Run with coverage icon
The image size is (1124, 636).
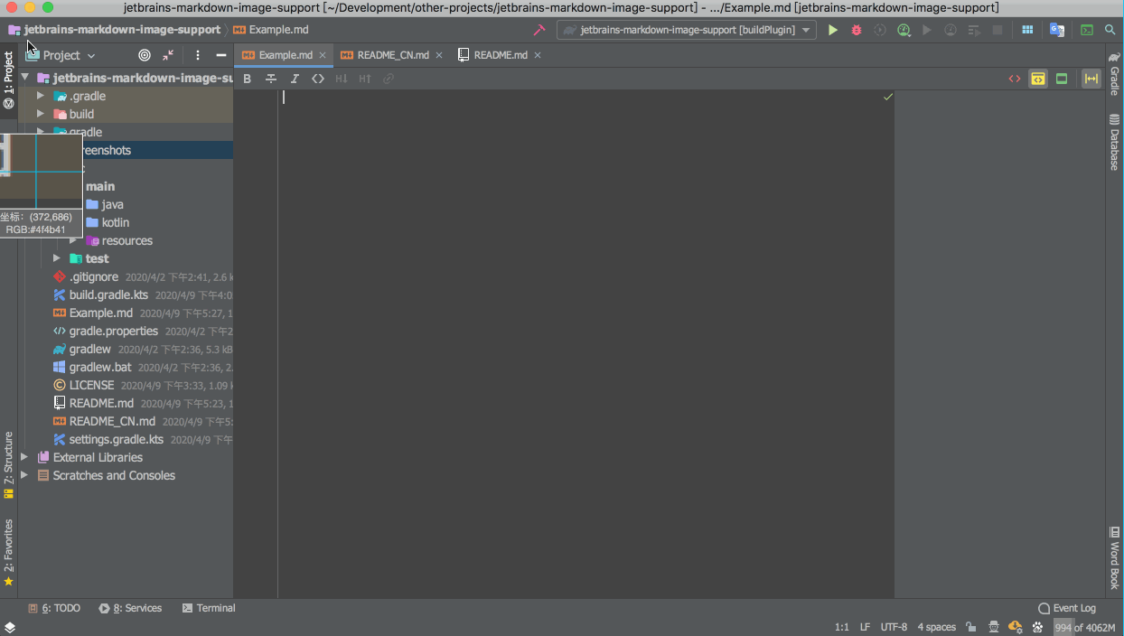tap(880, 30)
